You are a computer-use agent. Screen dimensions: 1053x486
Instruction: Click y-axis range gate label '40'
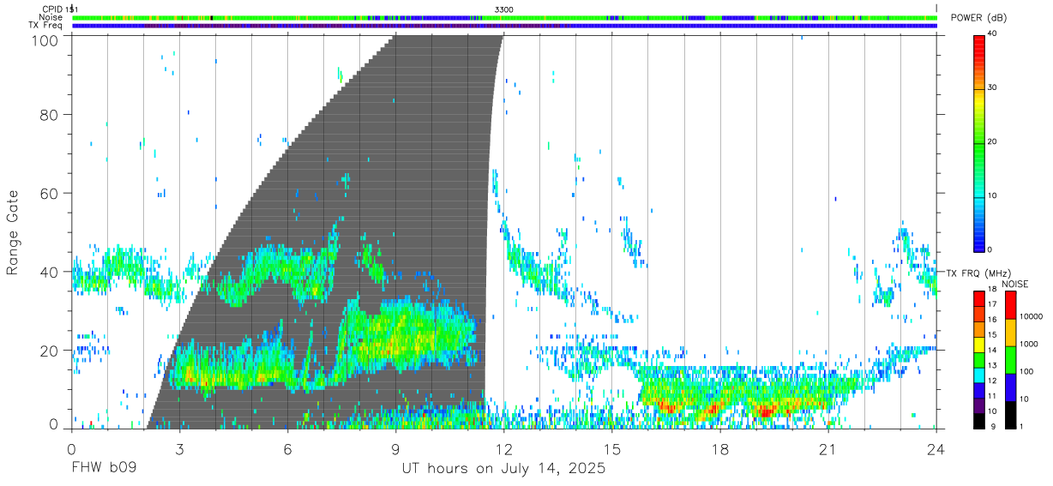point(48,272)
